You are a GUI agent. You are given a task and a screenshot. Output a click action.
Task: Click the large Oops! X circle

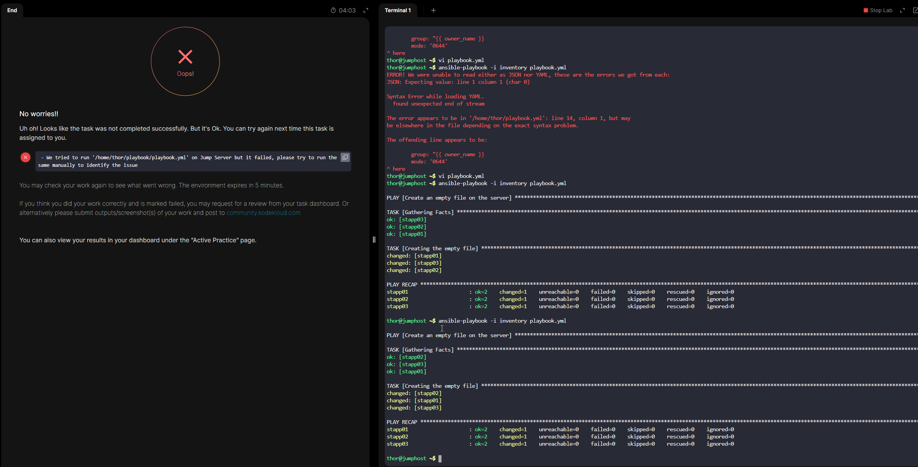point(185,61)
